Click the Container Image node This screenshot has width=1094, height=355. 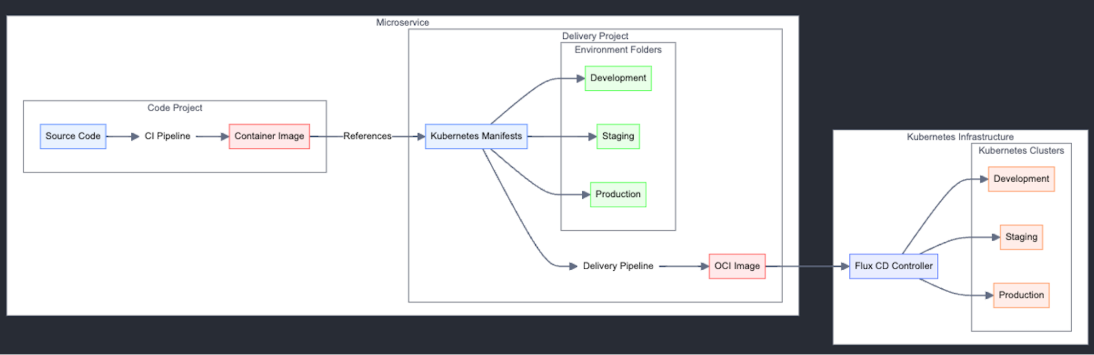[269, 136]
